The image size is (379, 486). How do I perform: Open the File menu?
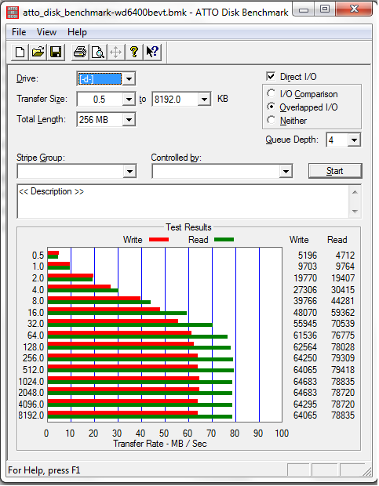click(19, 32)
